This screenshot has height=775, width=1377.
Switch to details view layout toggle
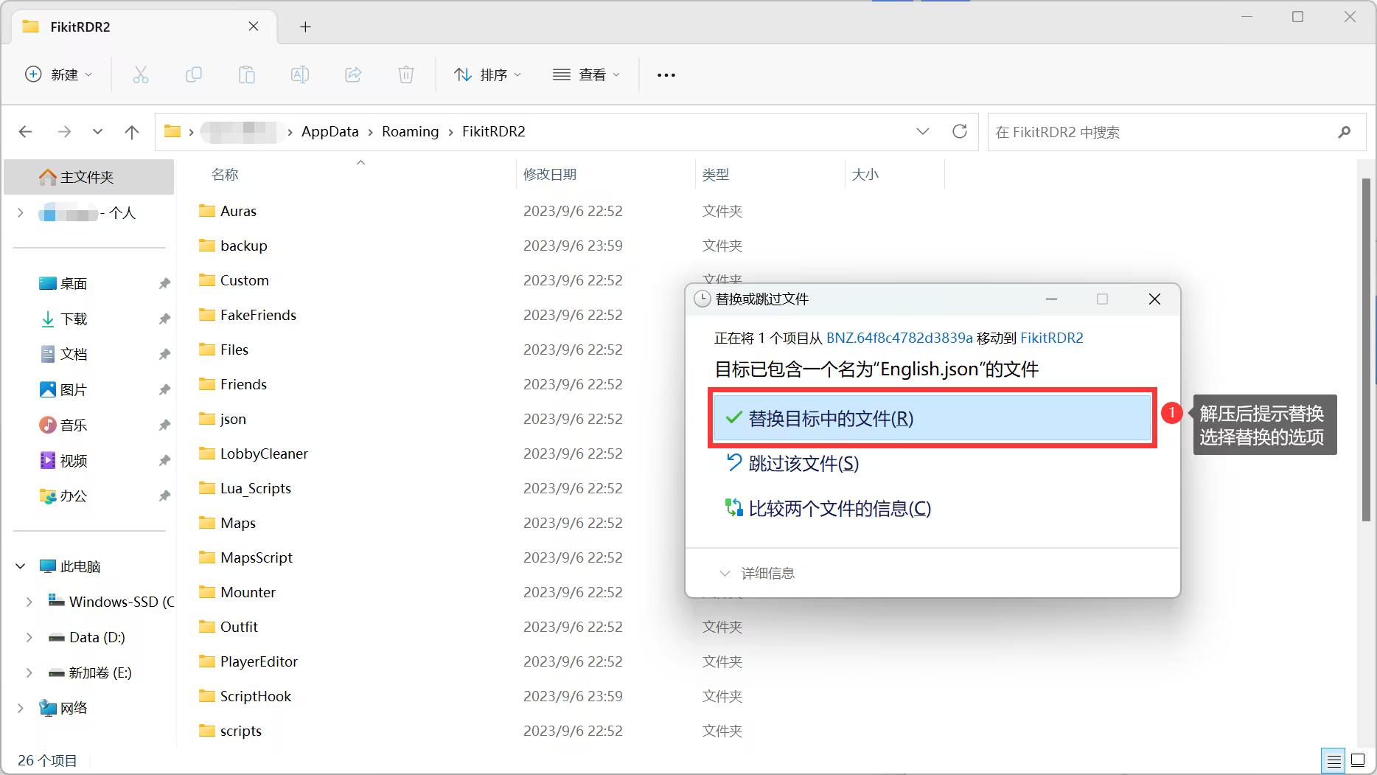pos(1333,760)
